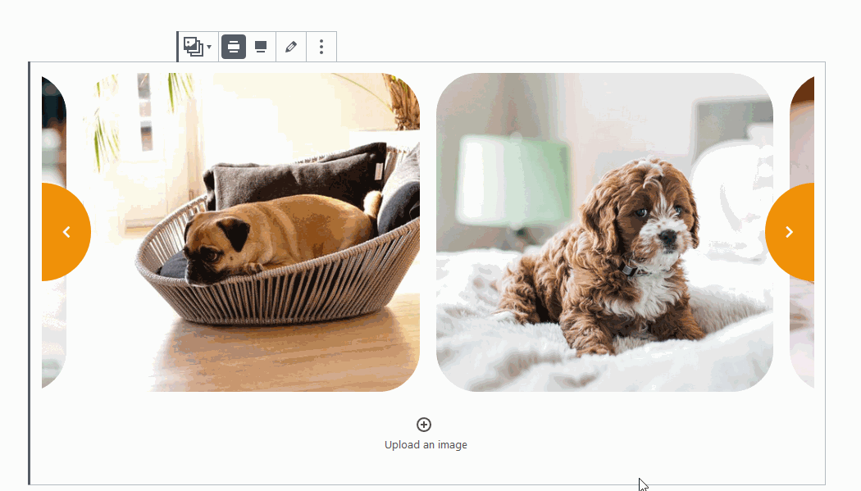861x491 pixels.
Task: Select the wide width alignment button
Action: coord(234,47)
